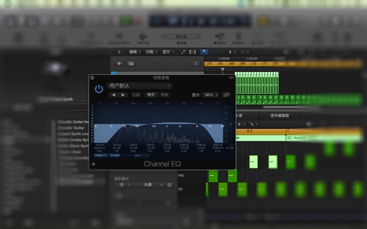Toggle the 1540 Hz bell band icon
The image size is (367, 229).
(184, 103)
